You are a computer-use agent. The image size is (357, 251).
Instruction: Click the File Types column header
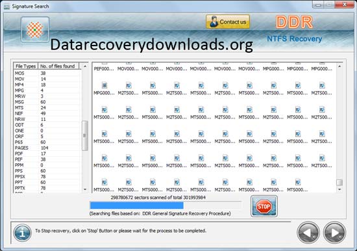coord(26,66)
